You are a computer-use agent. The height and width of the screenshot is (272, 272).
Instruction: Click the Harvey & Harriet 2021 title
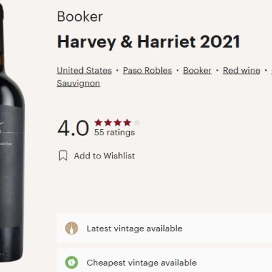click(x=148, y=42)
